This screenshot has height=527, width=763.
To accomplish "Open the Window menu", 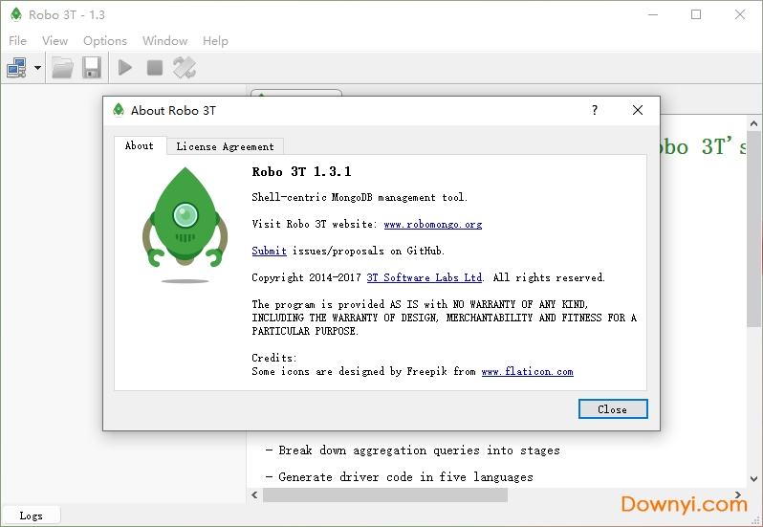I will coord(164,41).
